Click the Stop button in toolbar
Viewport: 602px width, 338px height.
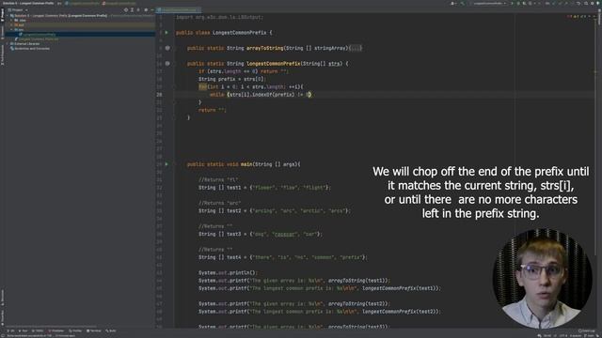click(539, 3)
